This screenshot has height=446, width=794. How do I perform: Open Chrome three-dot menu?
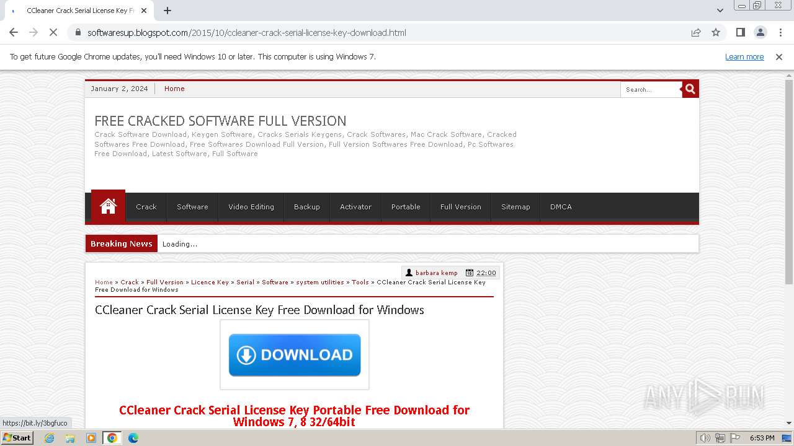tap(780, 32)
